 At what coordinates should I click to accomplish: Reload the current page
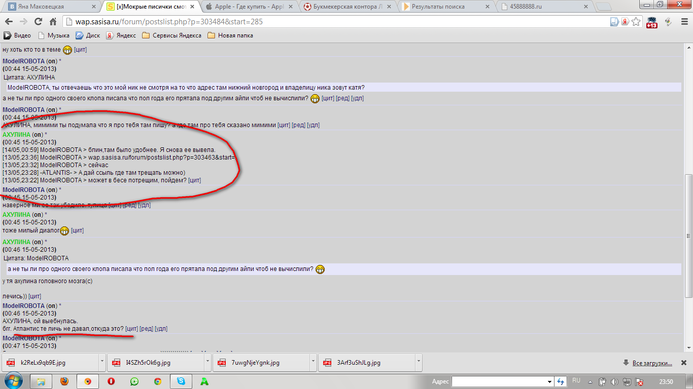(x=38, y=22)
